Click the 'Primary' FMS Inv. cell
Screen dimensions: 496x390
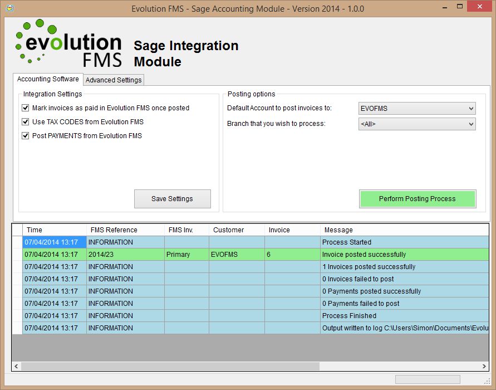(x=186, y=255)
